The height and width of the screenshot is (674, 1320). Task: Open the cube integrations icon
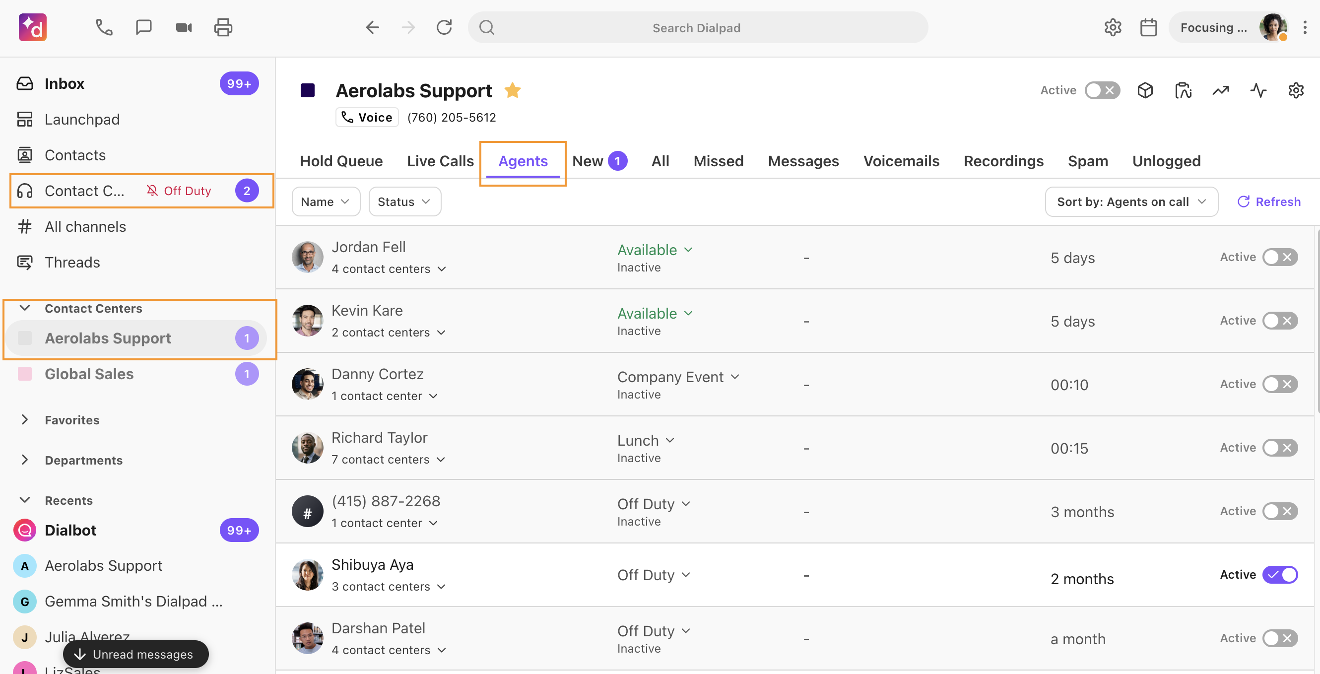pyautogui.click(x=1145, y=90)
